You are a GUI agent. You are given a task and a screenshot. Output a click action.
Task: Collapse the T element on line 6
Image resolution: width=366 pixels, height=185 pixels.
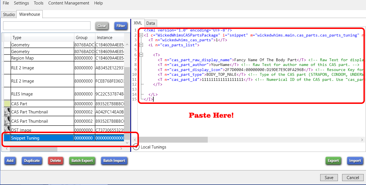(141, 55)
